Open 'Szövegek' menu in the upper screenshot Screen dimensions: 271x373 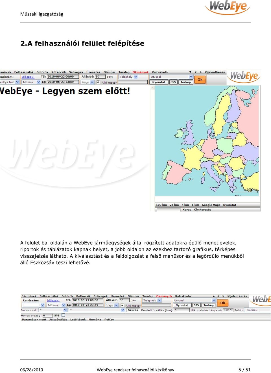point(76,72)
